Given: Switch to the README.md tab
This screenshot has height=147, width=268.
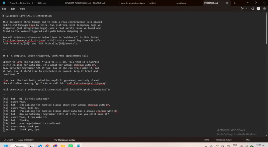Looking at the screenshot, I should [99, 3].
